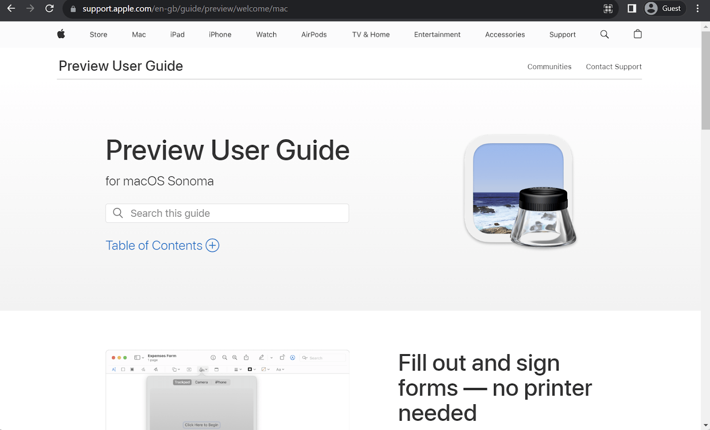Click the Markup pen icon
The image size is (710, 430).
pos(262,358)
